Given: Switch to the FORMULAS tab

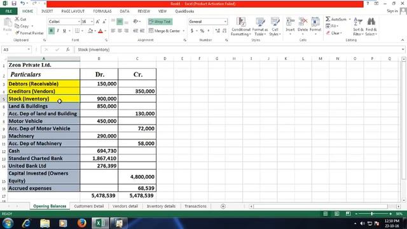Looking at the screenshot, I should [x=102, y=11].
